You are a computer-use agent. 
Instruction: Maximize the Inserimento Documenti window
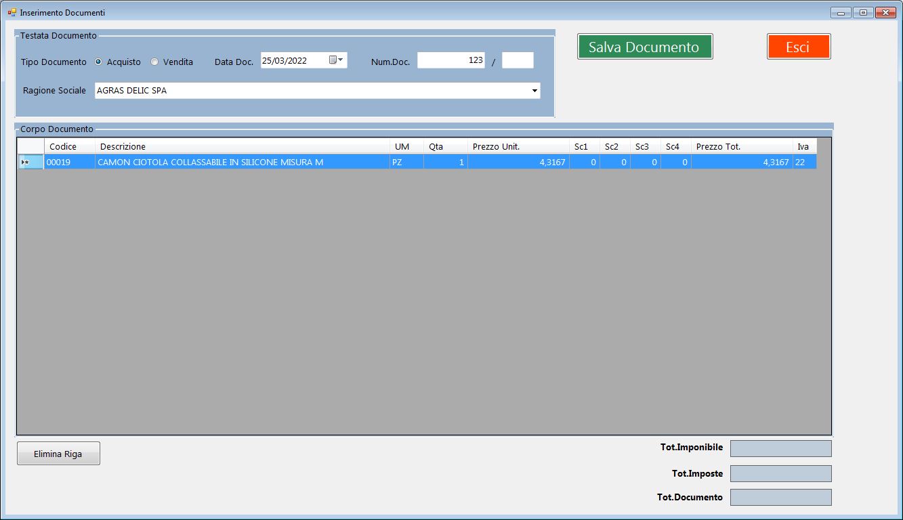click(863, 12)
